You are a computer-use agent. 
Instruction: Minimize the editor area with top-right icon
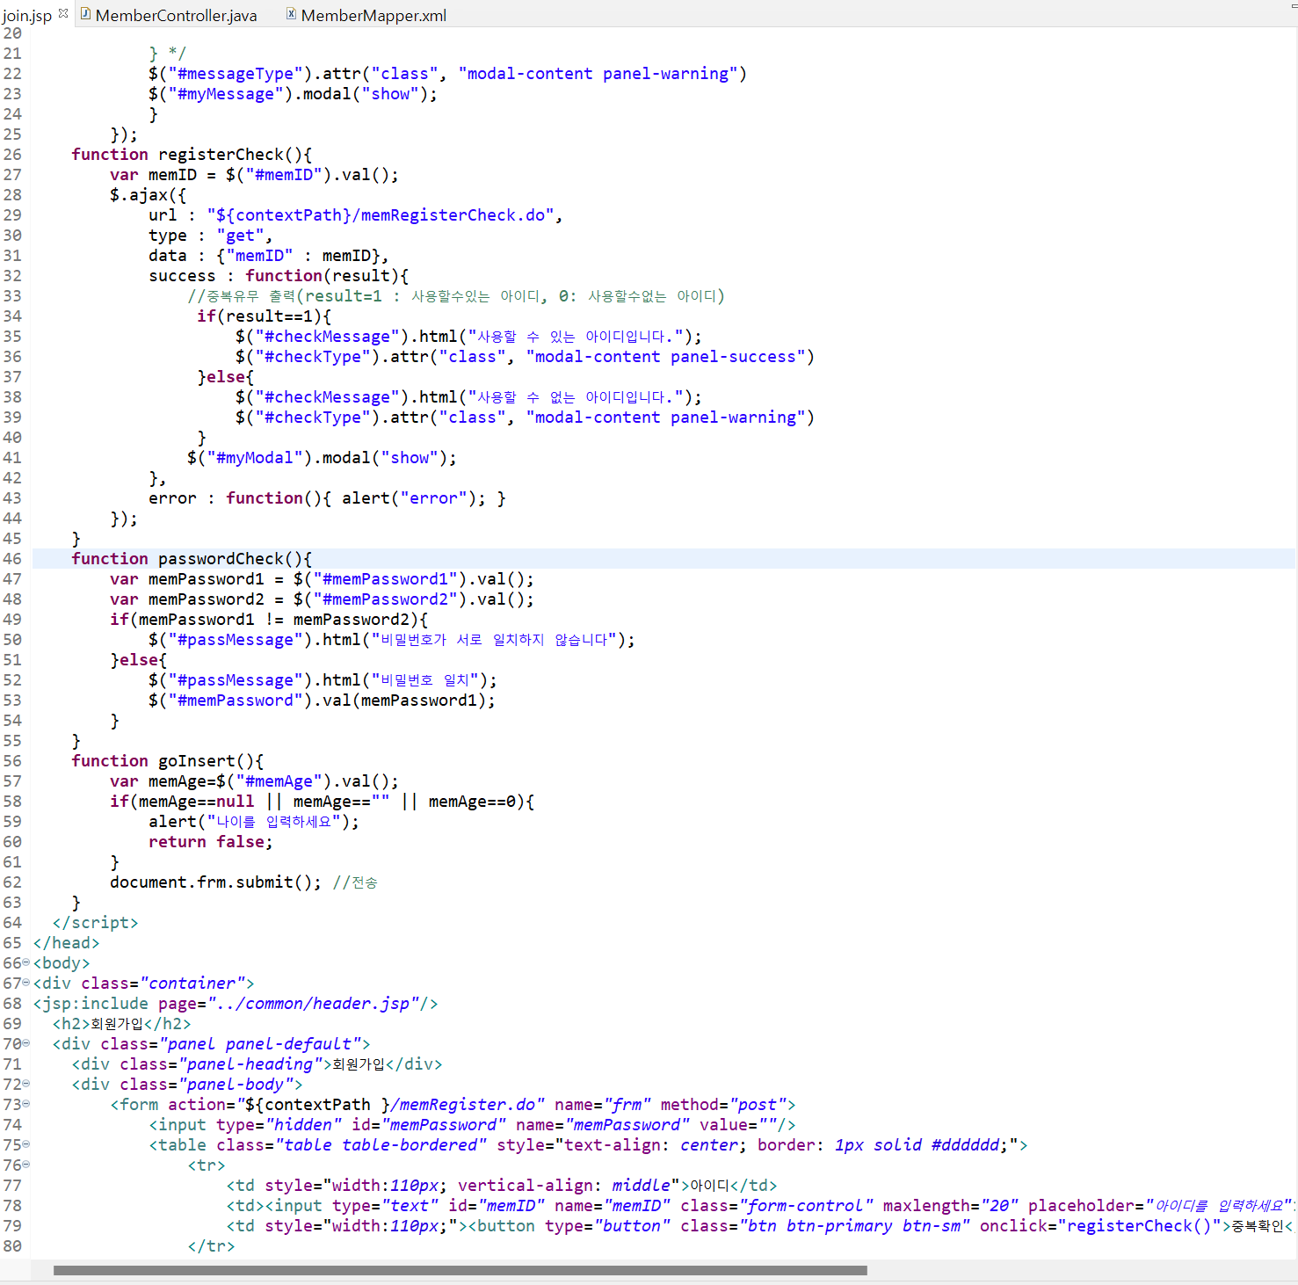pyautogui.click(x=1293, y=7)
